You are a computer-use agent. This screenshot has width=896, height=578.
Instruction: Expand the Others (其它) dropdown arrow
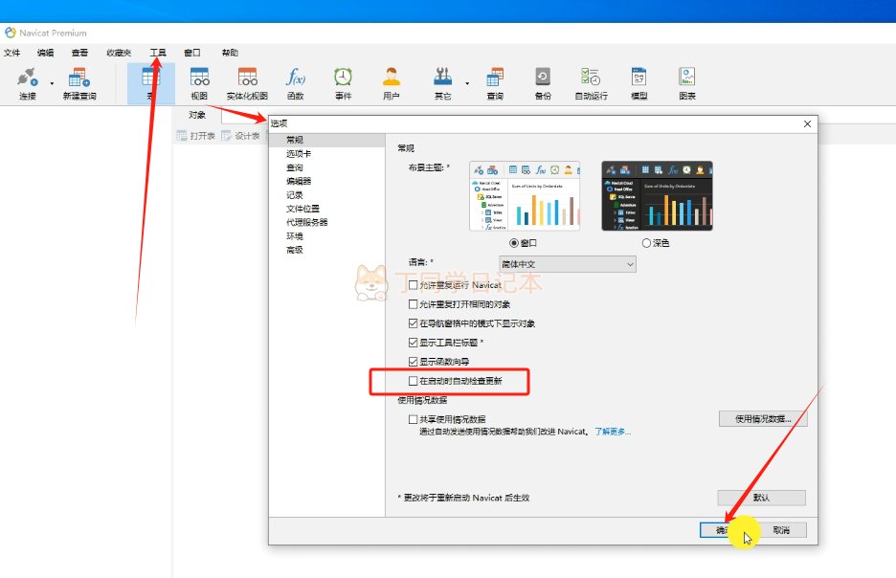(x=467, y=83)
